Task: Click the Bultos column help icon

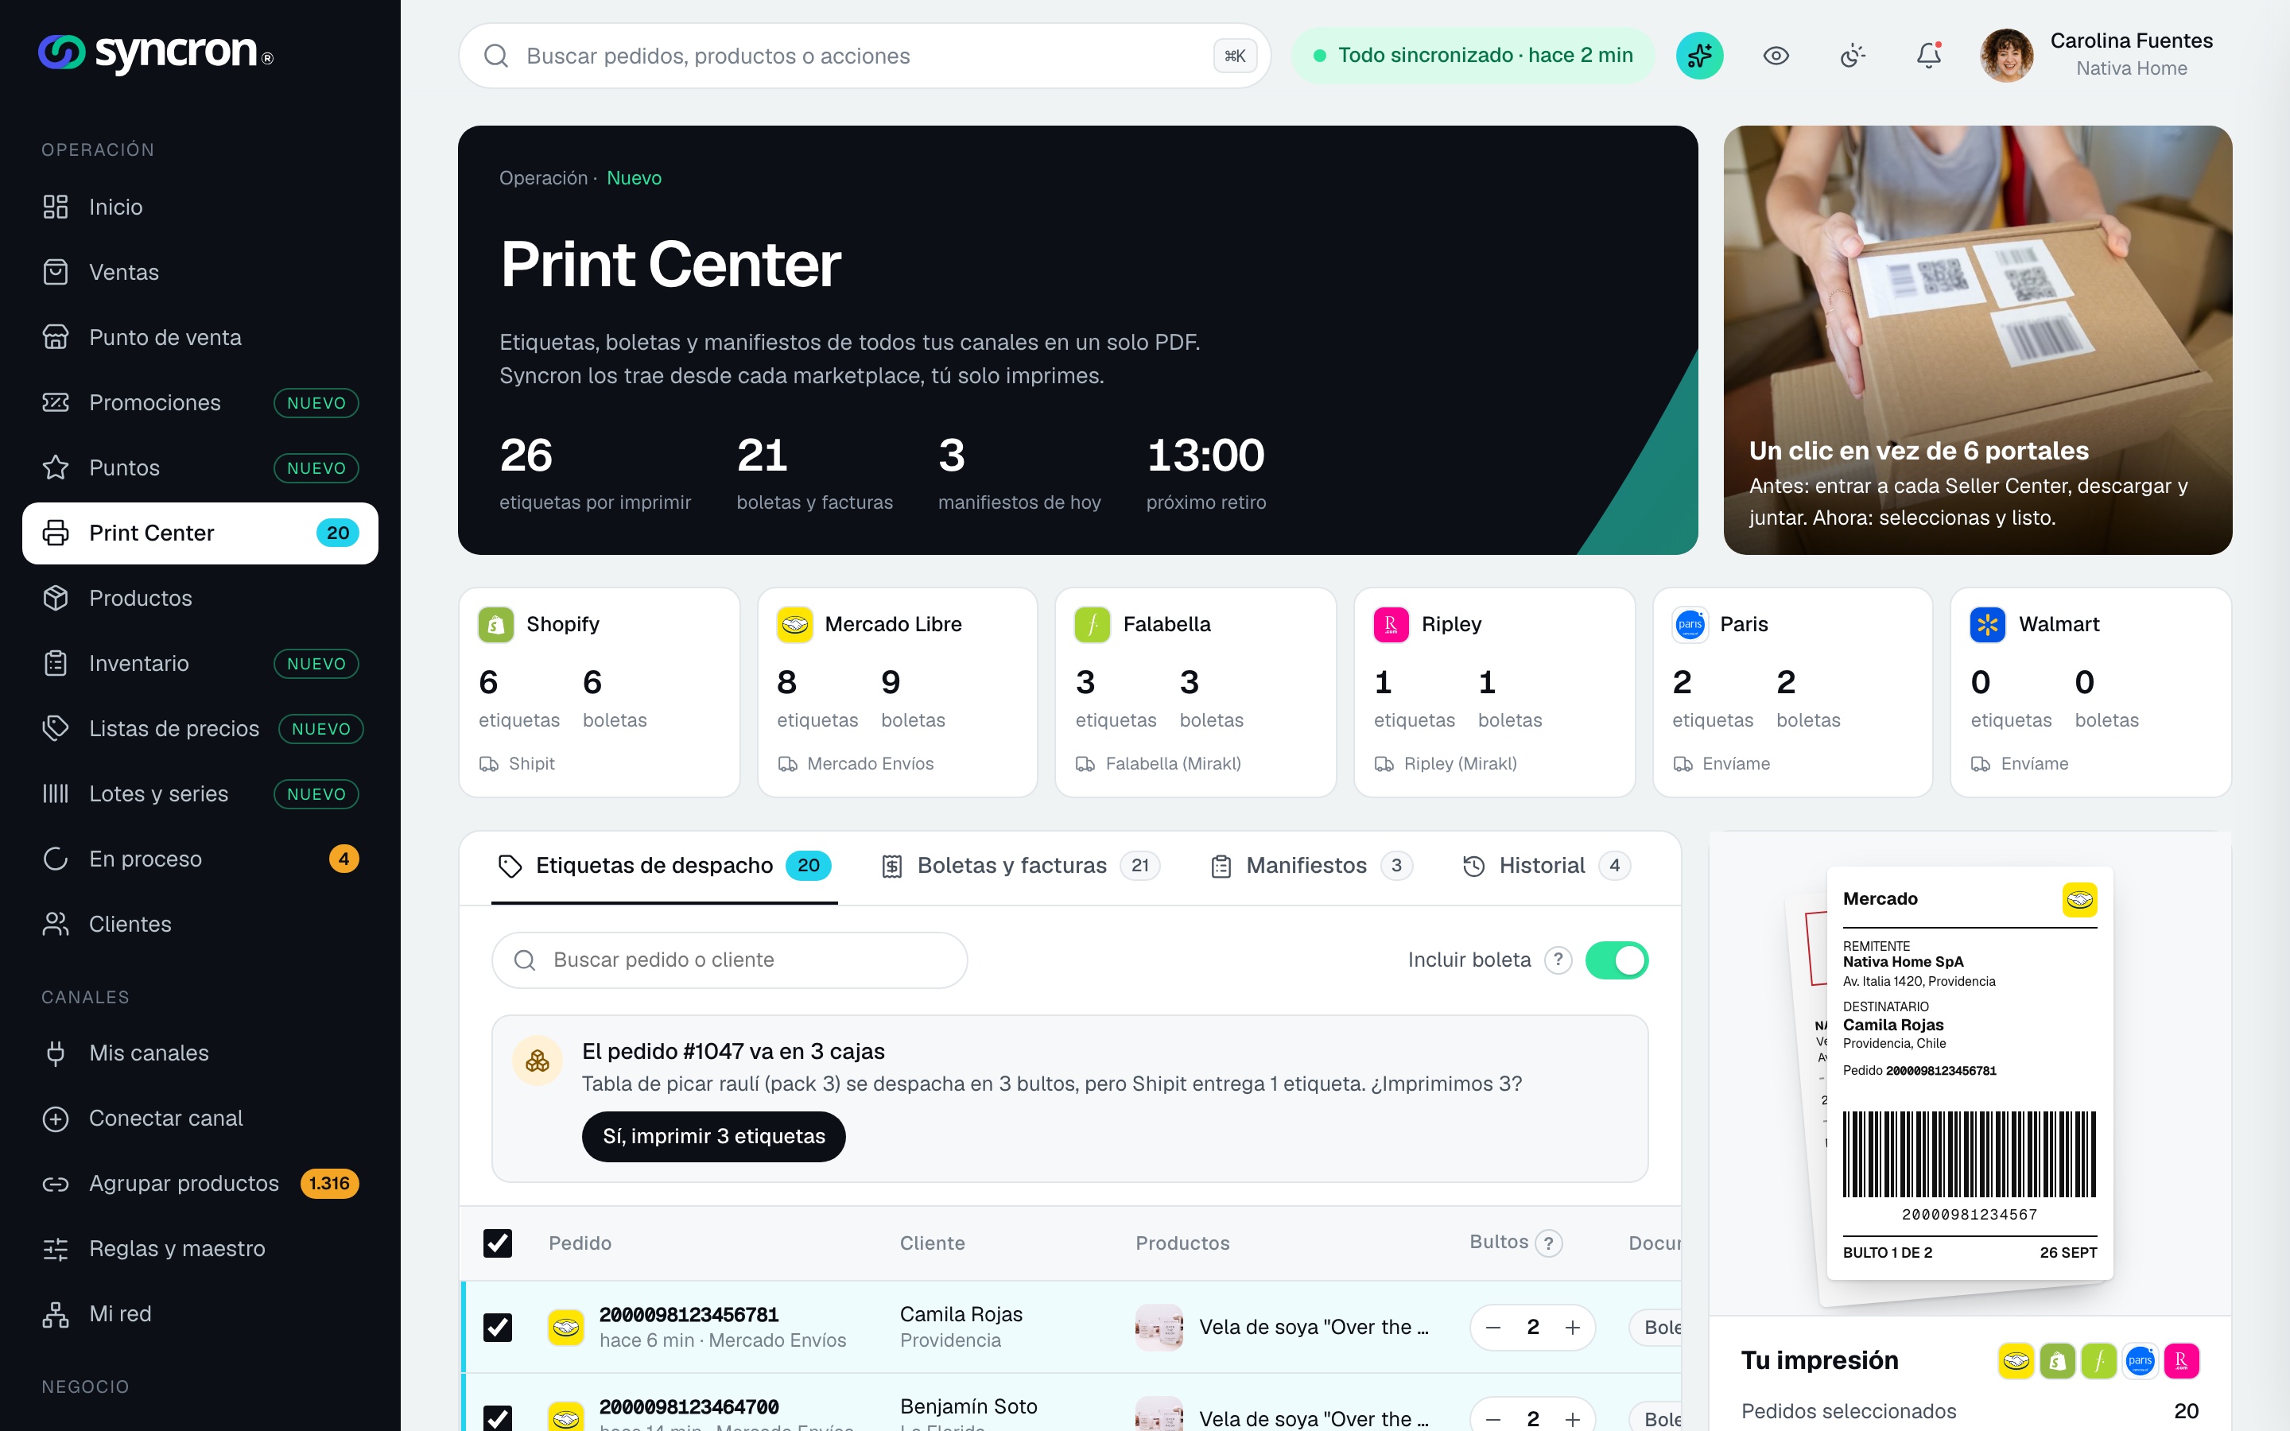Action: [x=1548, y=1243]
